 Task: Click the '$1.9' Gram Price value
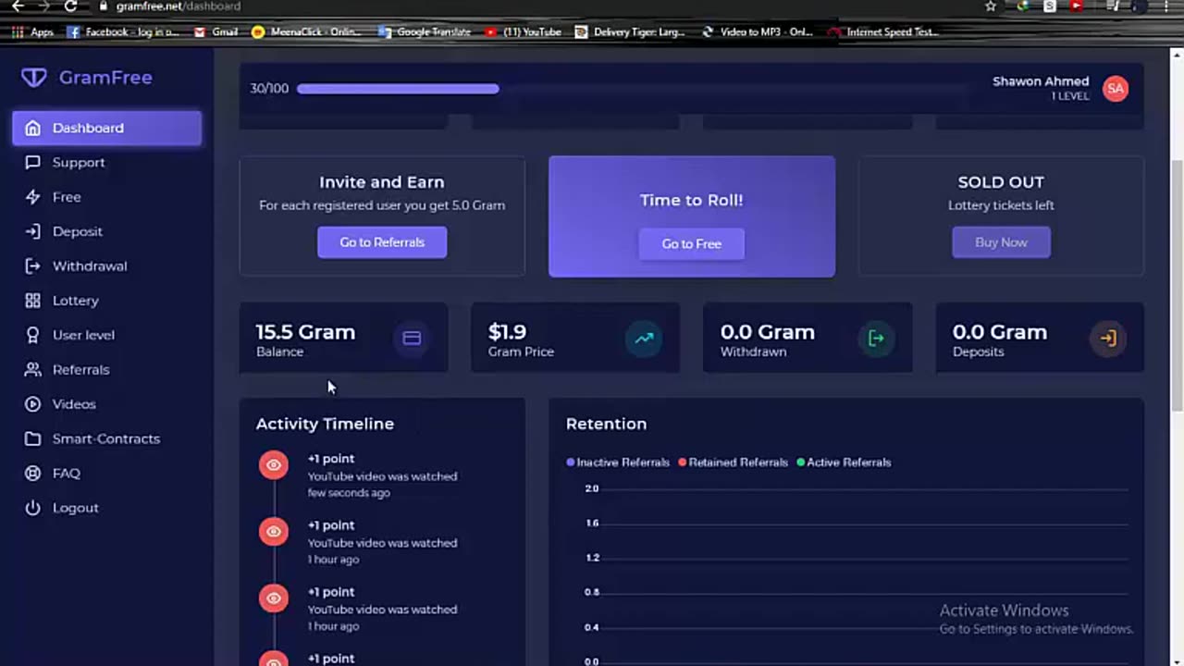click(507, 332)
